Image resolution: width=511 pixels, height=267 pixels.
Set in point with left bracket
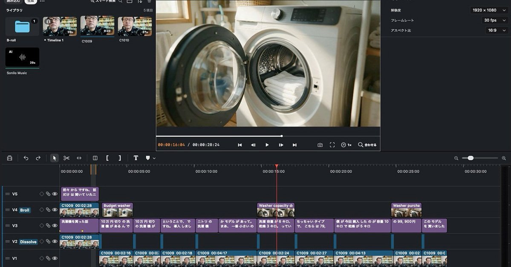[x=107, y=158]
